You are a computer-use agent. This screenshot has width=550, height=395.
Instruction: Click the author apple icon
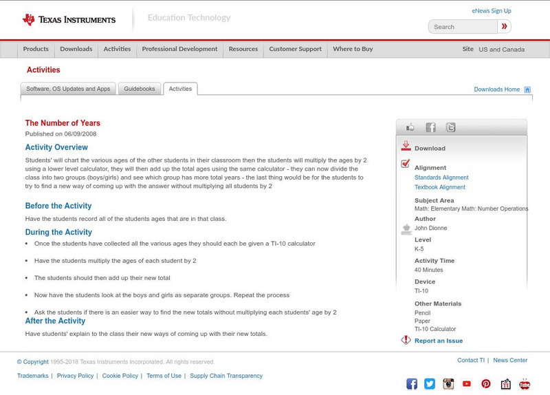[406, 229]
